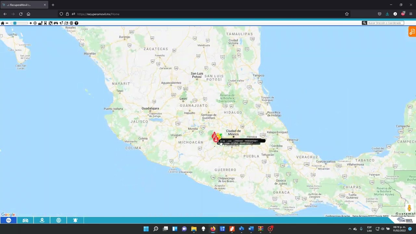Open the route points tool
This screenshot has width=416, height=234.
(61, 23)
